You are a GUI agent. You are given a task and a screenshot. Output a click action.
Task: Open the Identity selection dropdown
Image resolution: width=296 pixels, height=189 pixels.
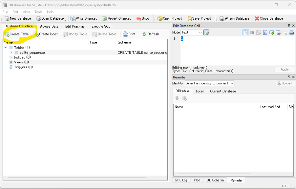point(209,83)
